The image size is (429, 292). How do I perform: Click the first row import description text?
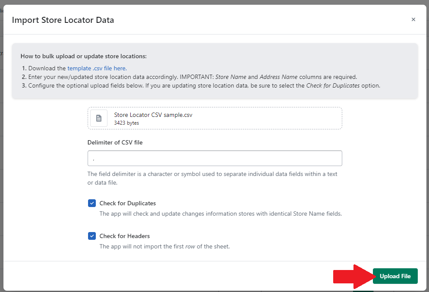164,247
